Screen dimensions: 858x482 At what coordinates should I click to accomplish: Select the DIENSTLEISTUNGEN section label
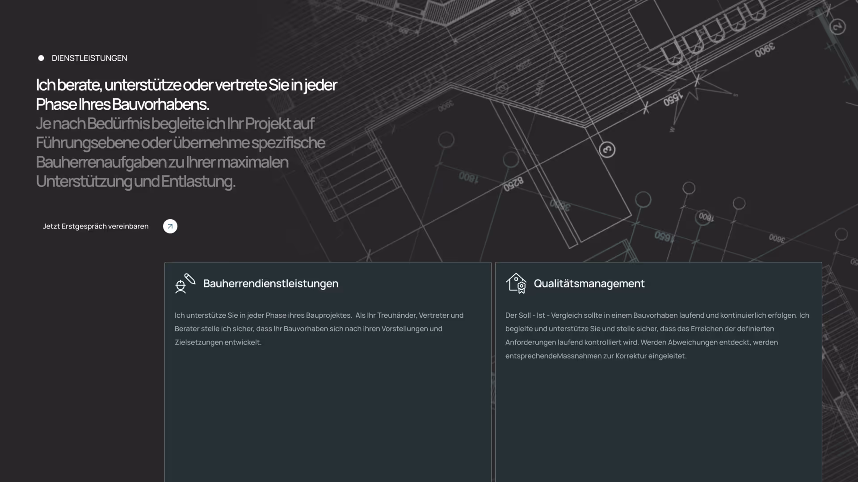(89, 58)
